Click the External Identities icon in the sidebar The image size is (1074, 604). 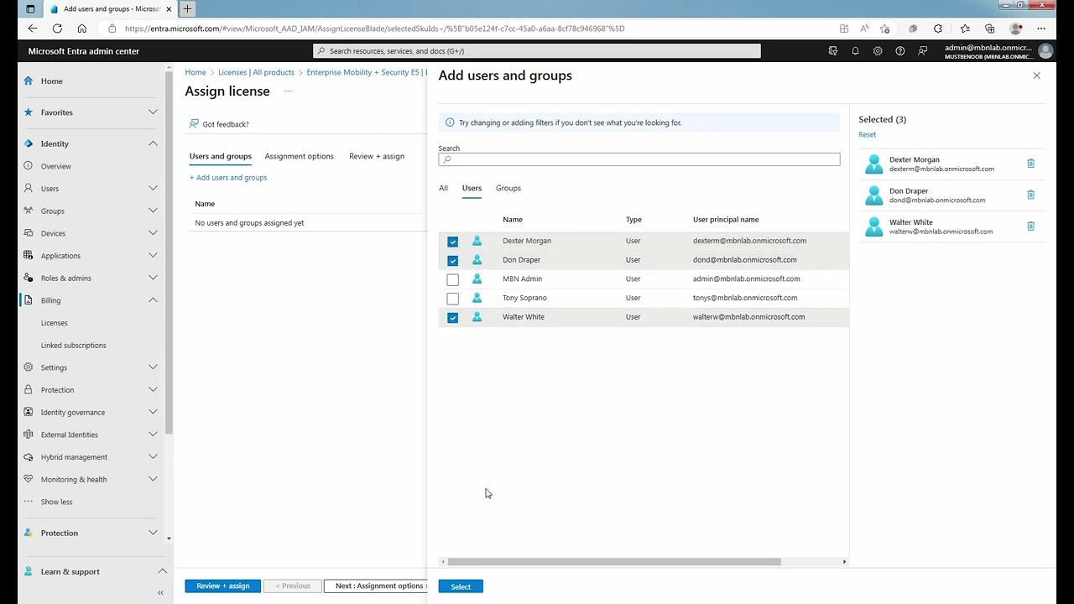[29, 435]
